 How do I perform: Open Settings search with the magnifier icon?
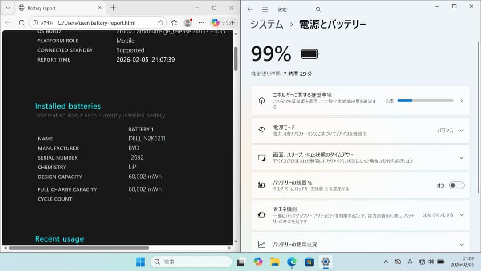pos(318,9)
